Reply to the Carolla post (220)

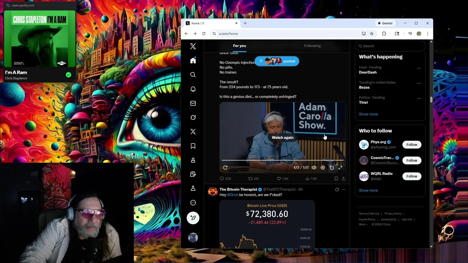click(x=225, y=179)
